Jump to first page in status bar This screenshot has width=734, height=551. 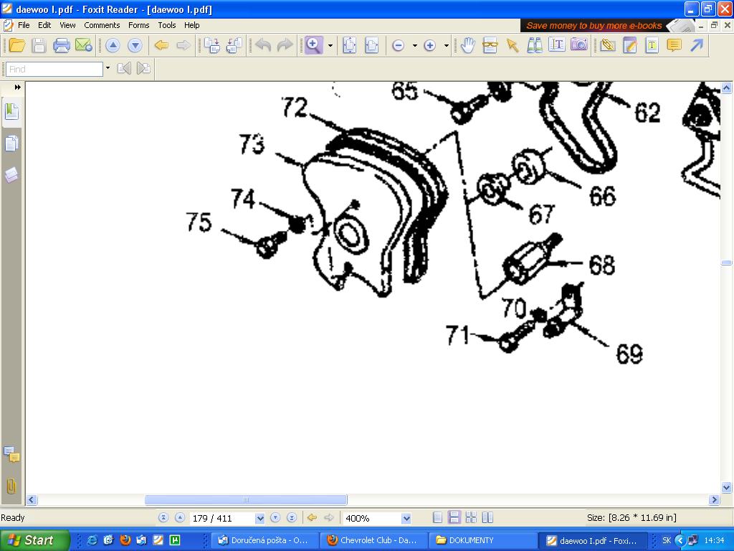[x=163, y=518]
